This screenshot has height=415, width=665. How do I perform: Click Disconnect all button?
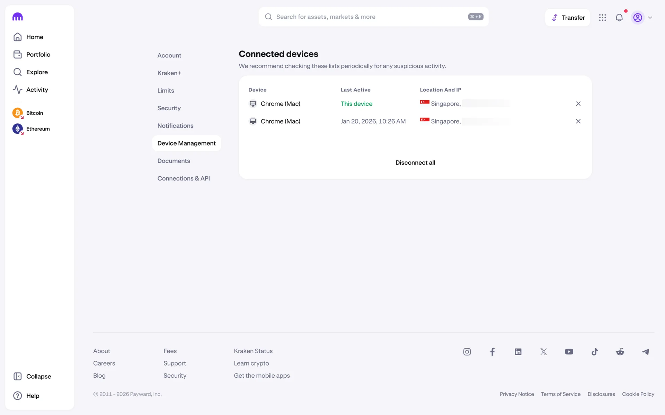(x=415, y=163)
